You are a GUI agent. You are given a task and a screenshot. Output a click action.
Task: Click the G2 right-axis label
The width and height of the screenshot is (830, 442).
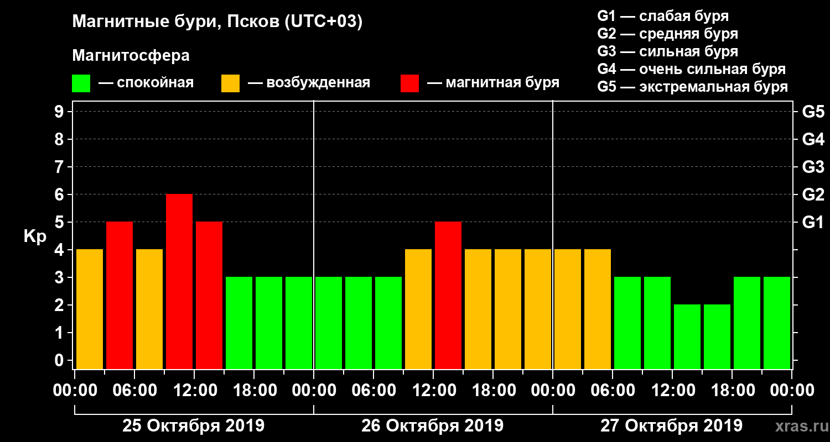click(813, 194)
